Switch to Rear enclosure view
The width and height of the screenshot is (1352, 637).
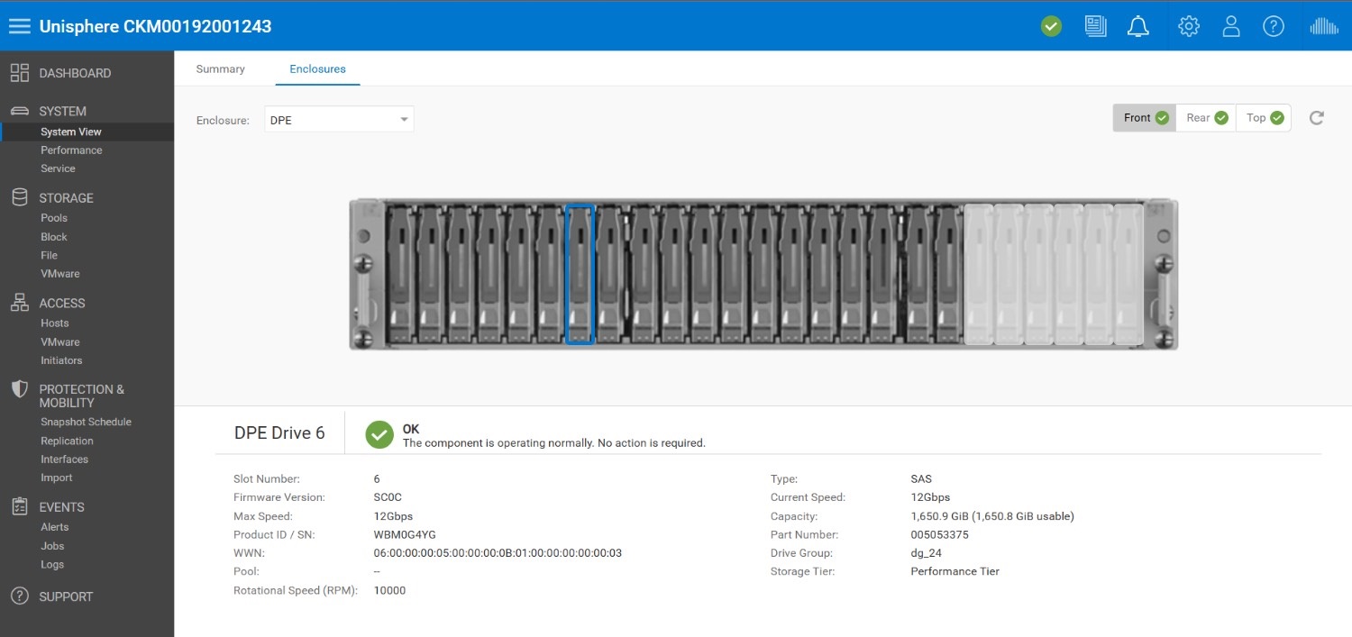(x=1206, y=118)
